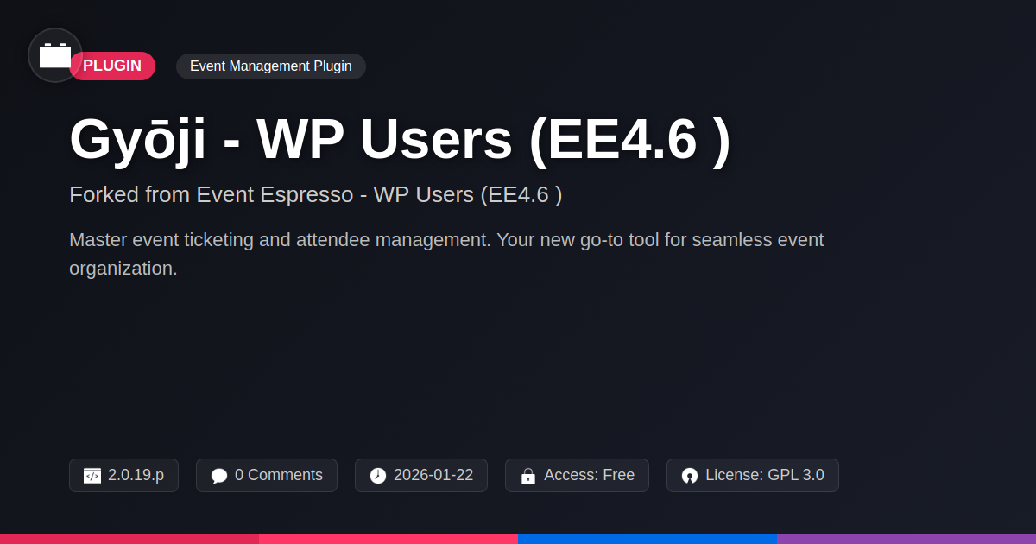
Task: Click the clock date icon
Action: (x=378, y=476)
